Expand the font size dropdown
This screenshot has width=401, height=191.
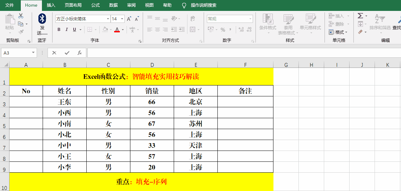point(122,19)
